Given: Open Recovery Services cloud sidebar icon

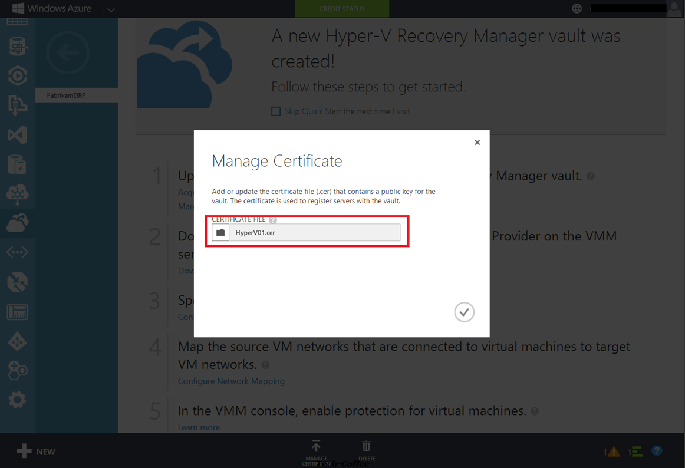Looking at the screenshot, I should point(18,223).
